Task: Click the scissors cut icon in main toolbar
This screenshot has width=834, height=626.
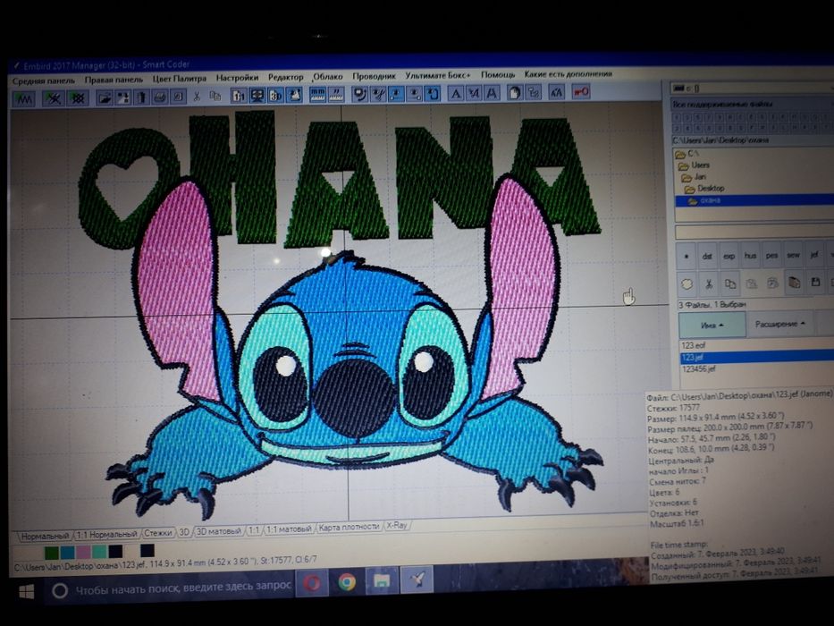Action: [x=197, y=97]
